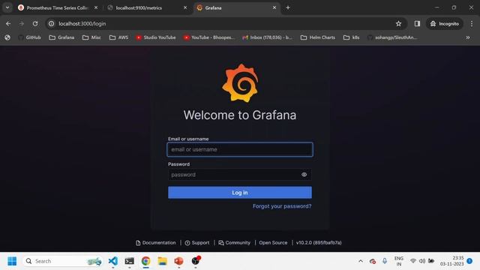
Task: View site information icon in address bar
Action: point(52,23)
